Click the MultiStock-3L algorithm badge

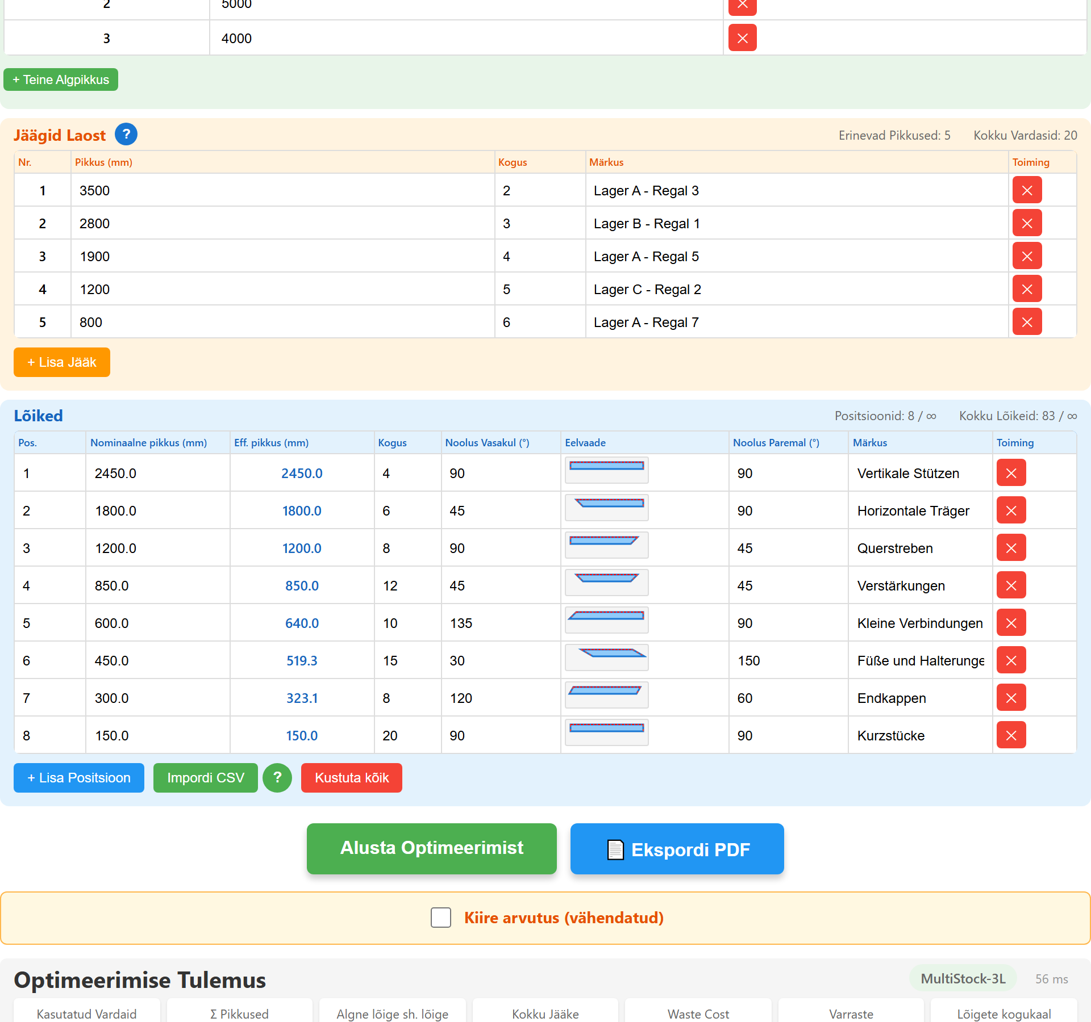tap(963, 978)
